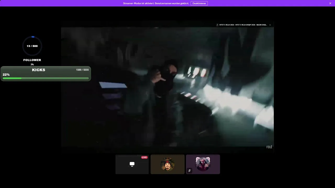Viewport: 335px width, 188px height.
Task: Click the Streamer-Modus ist aktiviert message
Action: [x=156, y=3]
